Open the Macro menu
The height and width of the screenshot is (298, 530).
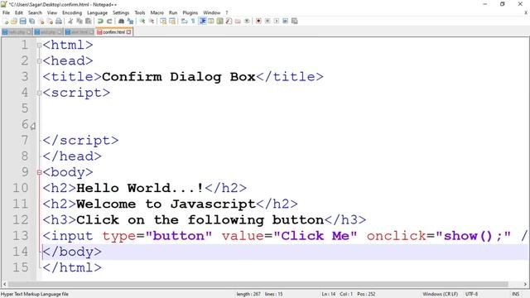(x=157, y=12)
